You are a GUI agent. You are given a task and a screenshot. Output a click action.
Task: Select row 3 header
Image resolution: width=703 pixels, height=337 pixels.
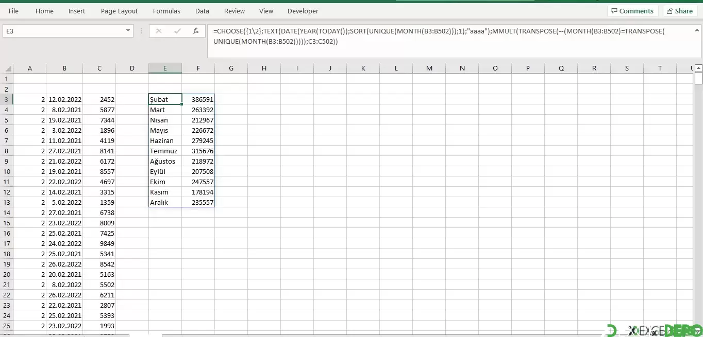pyautogui.click(x=7, y=99)
